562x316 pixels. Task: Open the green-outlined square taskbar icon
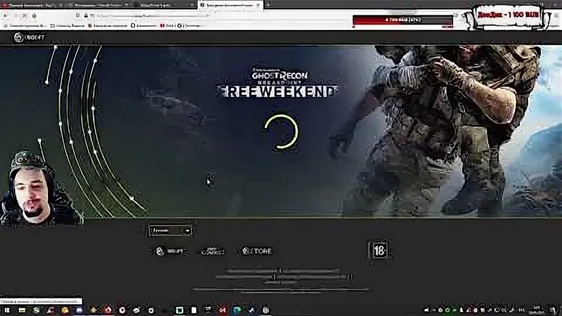(180, 310)
